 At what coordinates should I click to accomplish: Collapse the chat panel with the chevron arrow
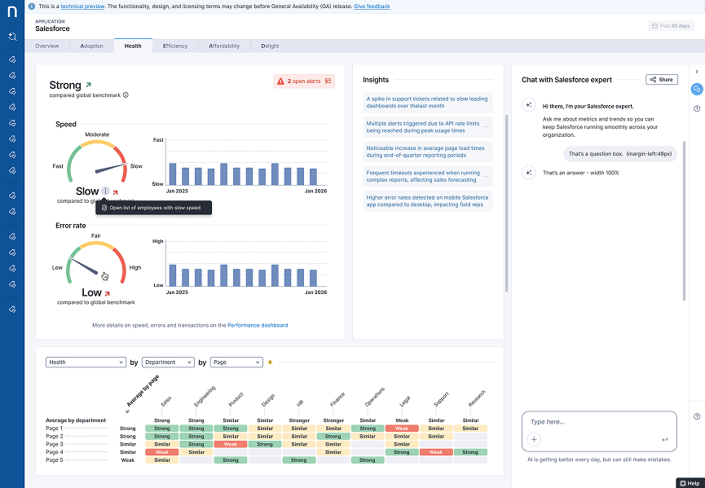[697, 72]
